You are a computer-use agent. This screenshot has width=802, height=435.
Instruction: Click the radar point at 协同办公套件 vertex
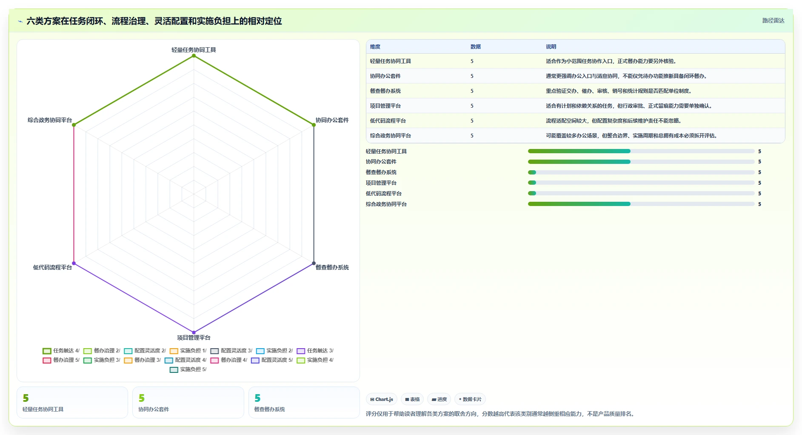pos(314,125)
